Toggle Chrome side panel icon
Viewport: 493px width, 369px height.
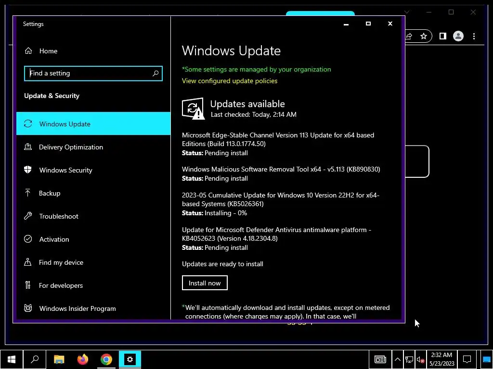[x=443, y=37]
